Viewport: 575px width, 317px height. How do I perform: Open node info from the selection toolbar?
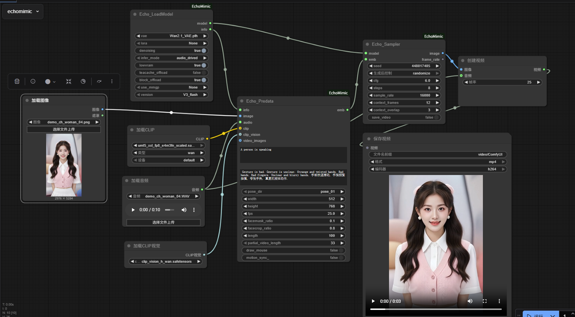[33, 81]
